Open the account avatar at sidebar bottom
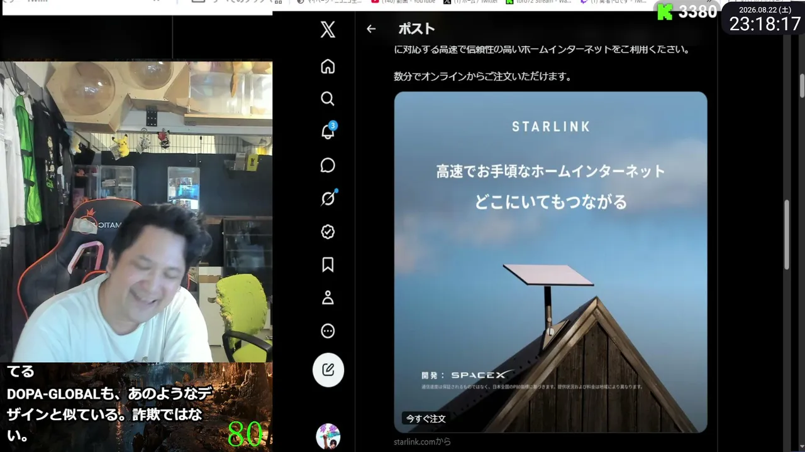The width and height of the screenshot is (805, 452). pos(328,436)
